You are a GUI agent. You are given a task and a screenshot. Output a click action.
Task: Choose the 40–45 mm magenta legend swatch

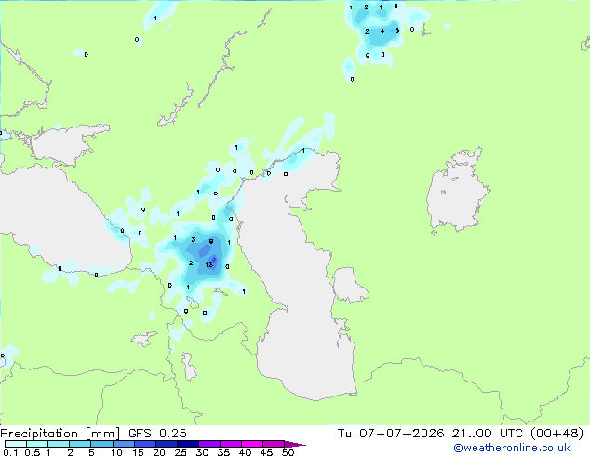pos(252,444)
